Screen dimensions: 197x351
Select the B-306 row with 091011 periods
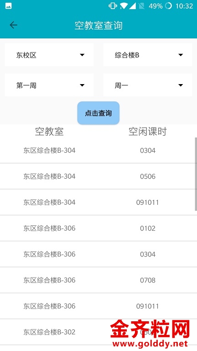pyautogui.click(x=98, y=306)
